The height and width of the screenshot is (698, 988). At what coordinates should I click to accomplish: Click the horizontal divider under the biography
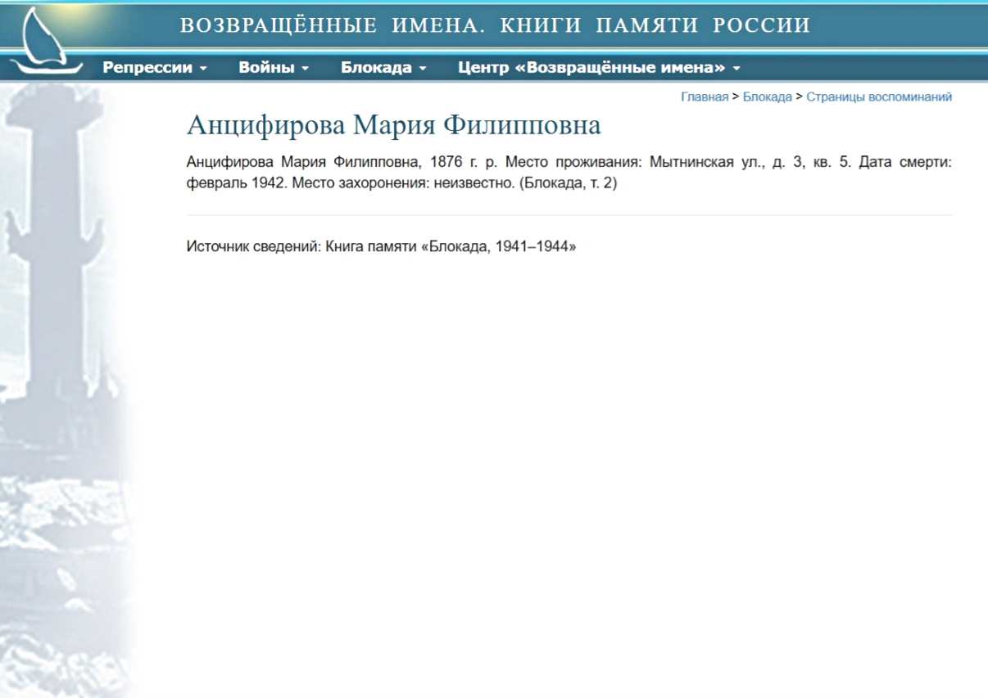tap(569, 215)
